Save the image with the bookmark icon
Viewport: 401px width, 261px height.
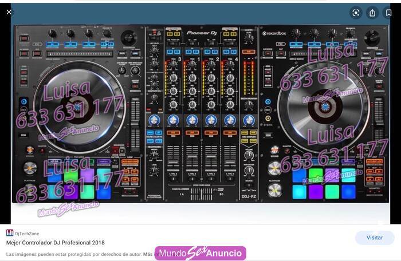(389, 13)
